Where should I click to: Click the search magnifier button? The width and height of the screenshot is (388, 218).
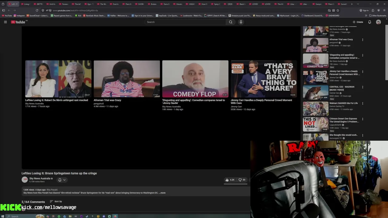pos(231,22)
